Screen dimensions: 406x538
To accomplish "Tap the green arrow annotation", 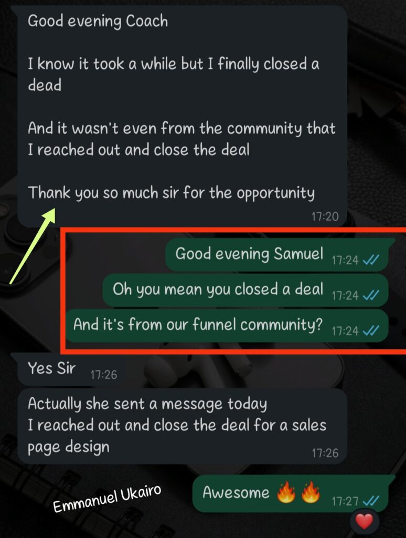I will point(33,246).
